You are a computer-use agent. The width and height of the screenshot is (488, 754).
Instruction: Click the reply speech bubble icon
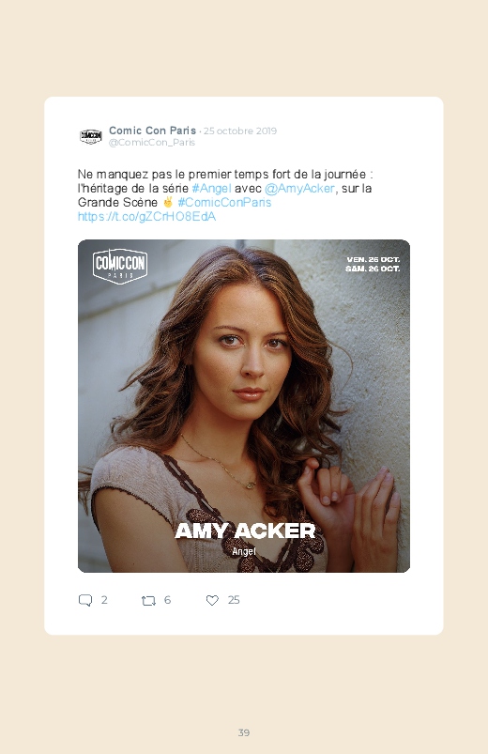pos(85,600)
